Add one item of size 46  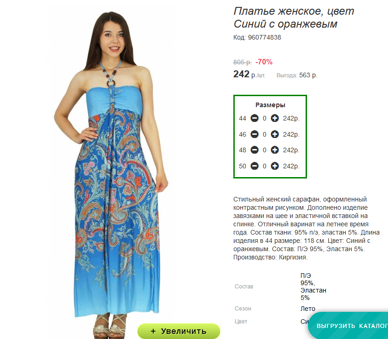tap(274, 134)
